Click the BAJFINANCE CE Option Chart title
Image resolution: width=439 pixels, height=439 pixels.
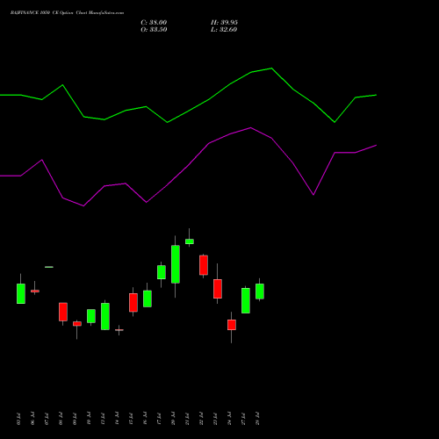(67, 13)
